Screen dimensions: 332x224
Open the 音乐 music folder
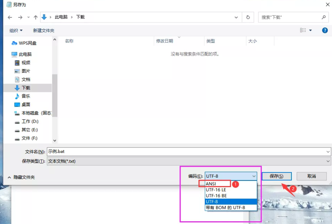[26, 96]
